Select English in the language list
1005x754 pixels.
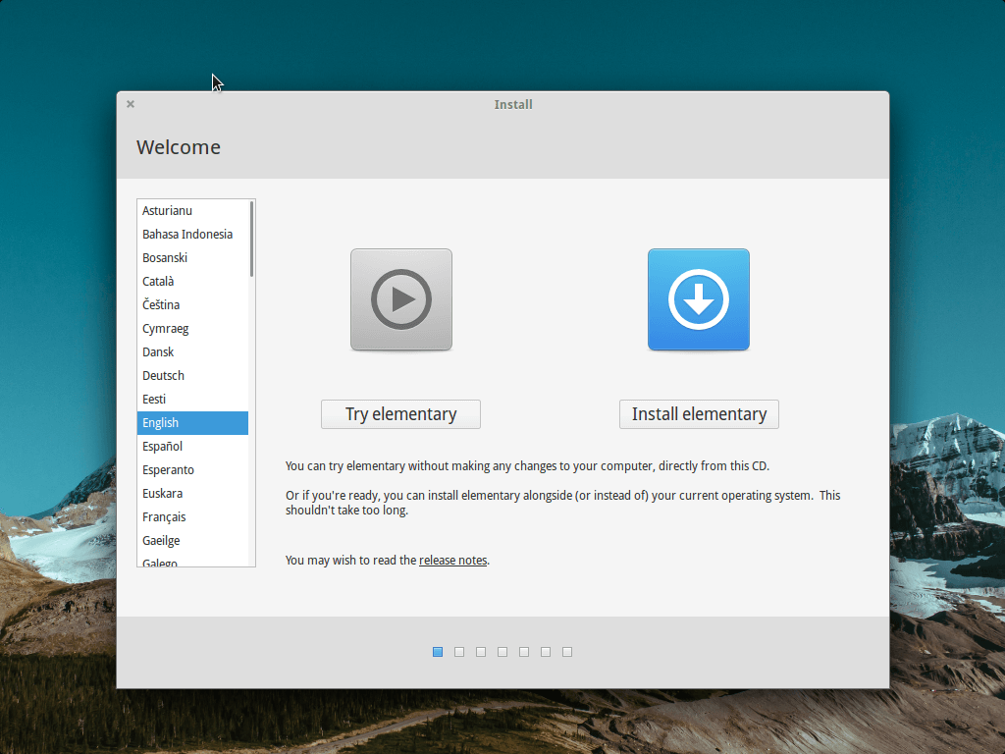point(192,422)
